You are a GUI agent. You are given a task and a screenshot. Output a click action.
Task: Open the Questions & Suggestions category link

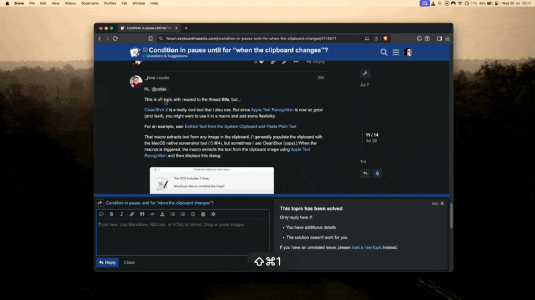167,56
